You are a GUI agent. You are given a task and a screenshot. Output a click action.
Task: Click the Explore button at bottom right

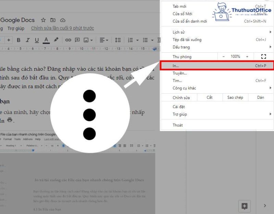245,206
